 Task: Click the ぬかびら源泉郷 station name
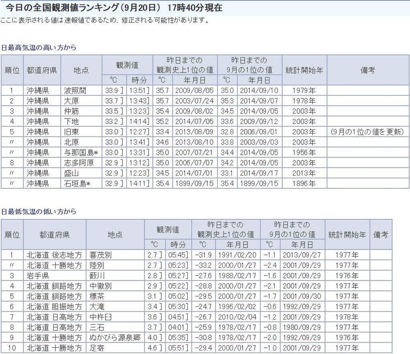115,338
